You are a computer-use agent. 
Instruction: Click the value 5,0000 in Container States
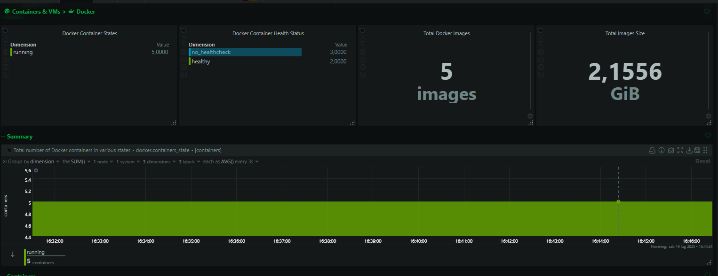point(160,52)
